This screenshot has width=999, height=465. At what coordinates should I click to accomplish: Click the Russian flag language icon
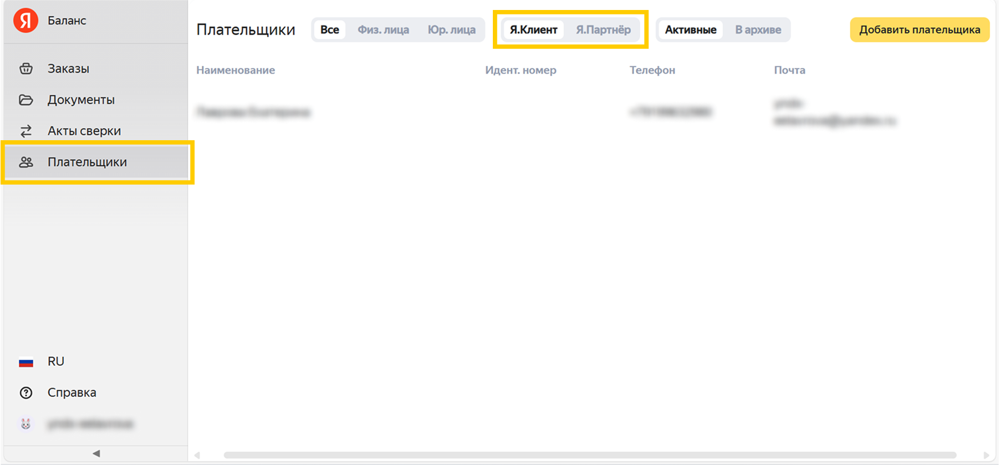point(26,362)
